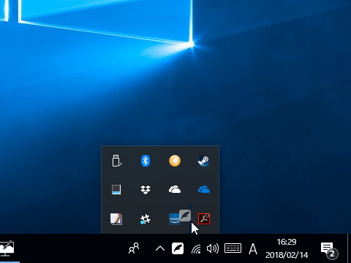Click the orange leaf tray icon
Image resolution: width=351 pixels, height=263 pixels.
(x=175, y=161)
